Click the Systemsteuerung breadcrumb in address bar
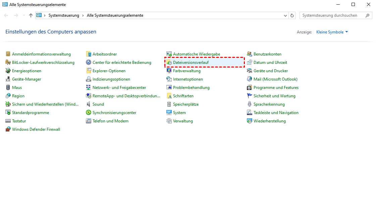This screenshot has width=376, height=211. coord(64,15)
